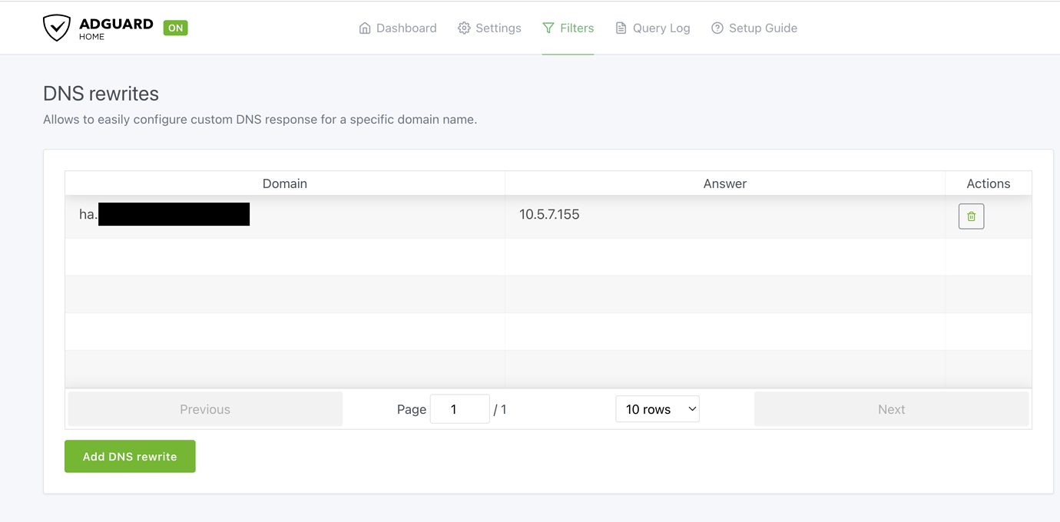Click the Add DNS rewrite button

[x=130, y=456]
